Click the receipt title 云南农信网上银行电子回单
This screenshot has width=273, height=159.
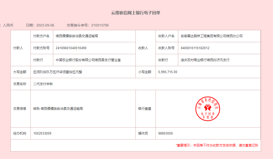tap(136, 13)
